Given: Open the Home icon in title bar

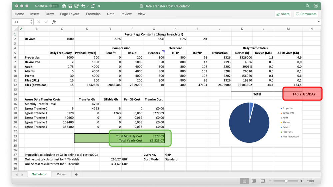Looking at the screenshot, I should [x=64, y=6].
